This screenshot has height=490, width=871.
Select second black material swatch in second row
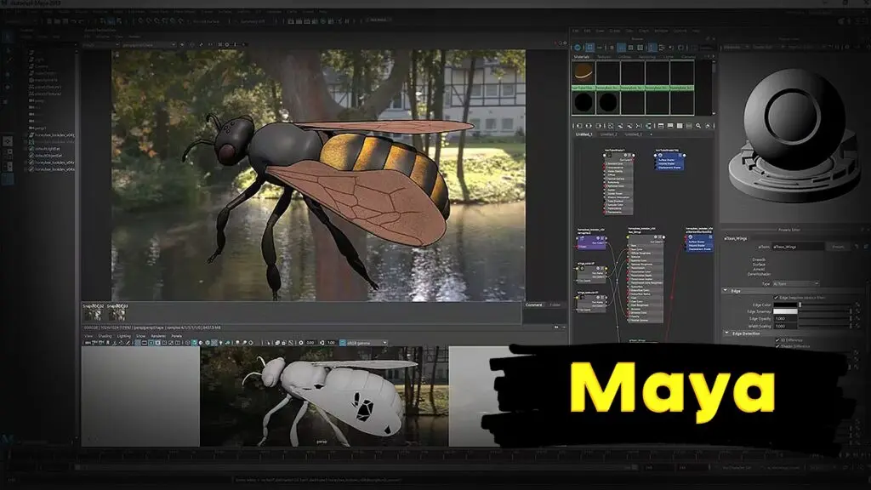607,102
